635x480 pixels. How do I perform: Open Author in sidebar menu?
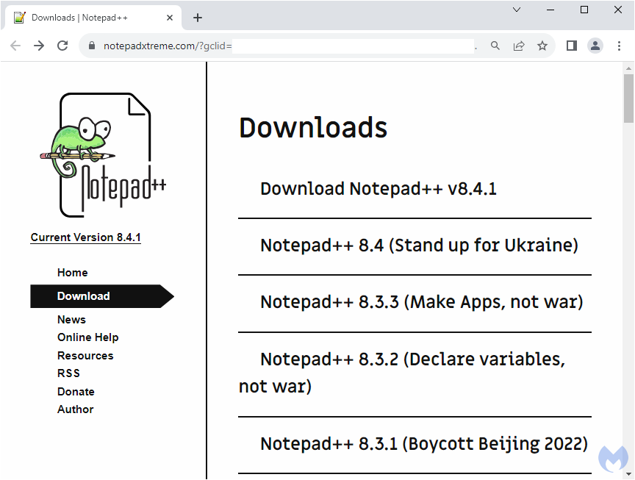click(x=75, y=409)
